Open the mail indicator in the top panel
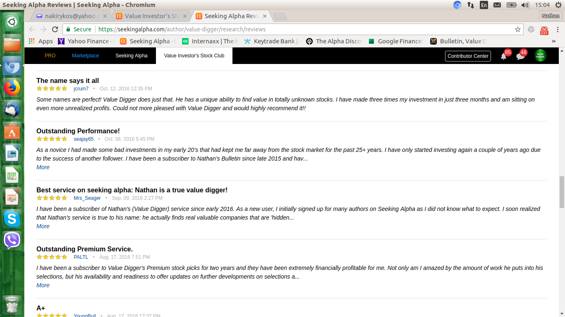The height and width of the screenshot is (317, 565). [497, 5]
